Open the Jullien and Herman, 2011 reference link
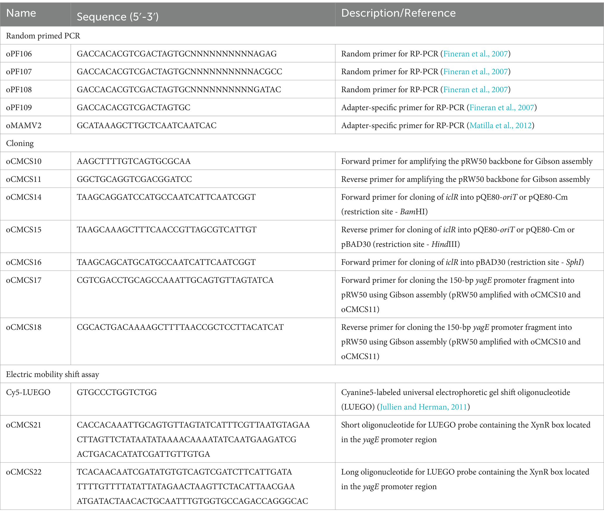 click(x=423, y=407)
